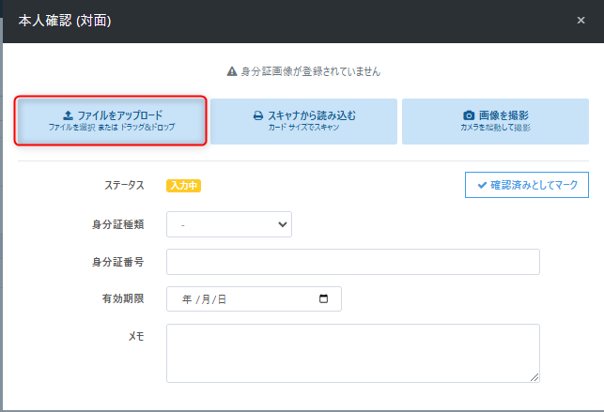Open the calendar picker in 有効期限
Image resolution: width=604 pixels, height=412 pixels.
pos(324,299)
